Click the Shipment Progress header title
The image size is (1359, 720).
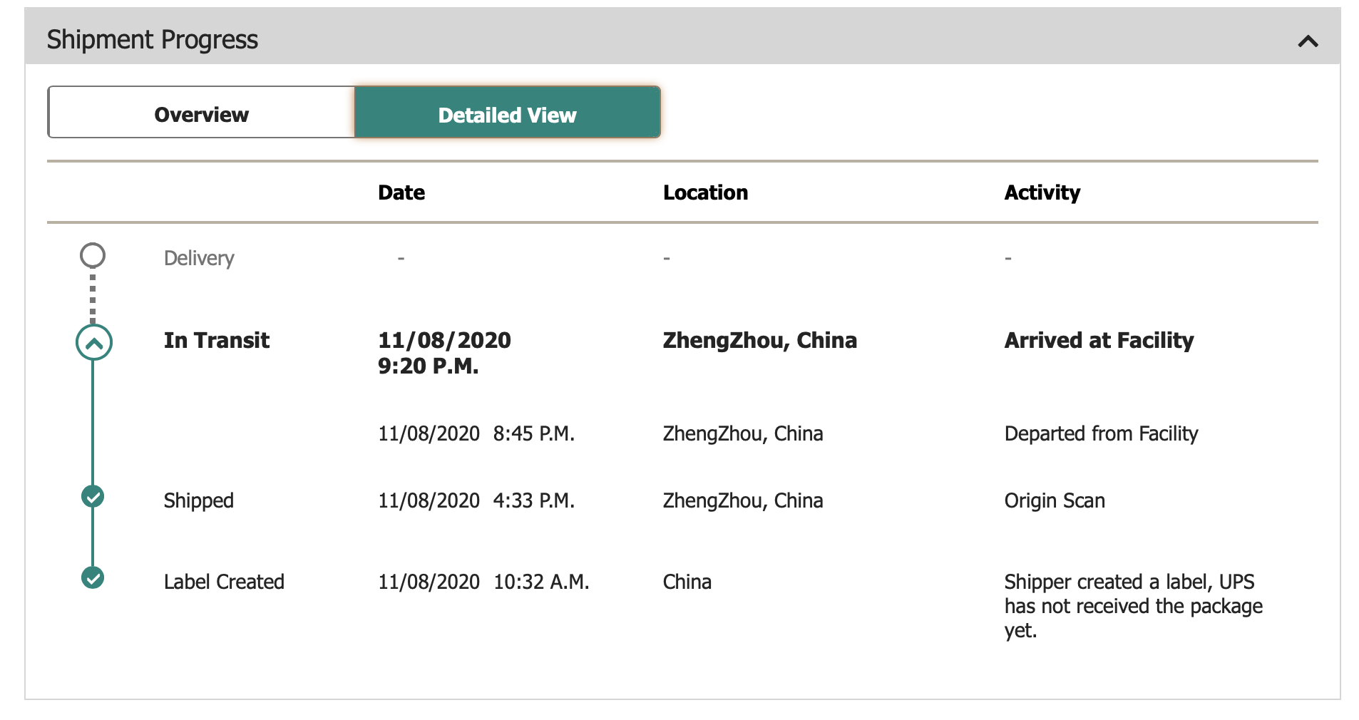pyautogui.click(x=153, y=40)
